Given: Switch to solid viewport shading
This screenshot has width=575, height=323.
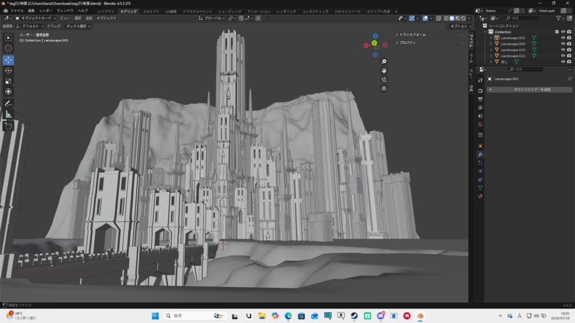Looking at the screenshot, I should point(452,18).
